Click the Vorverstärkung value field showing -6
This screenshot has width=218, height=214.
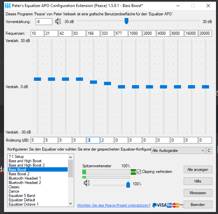44,22
